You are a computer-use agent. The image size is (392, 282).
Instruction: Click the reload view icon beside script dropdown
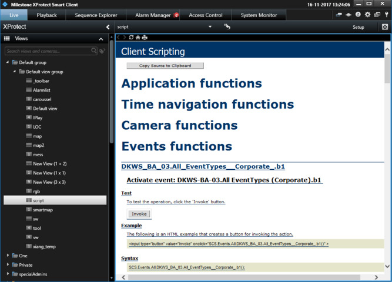227,27
